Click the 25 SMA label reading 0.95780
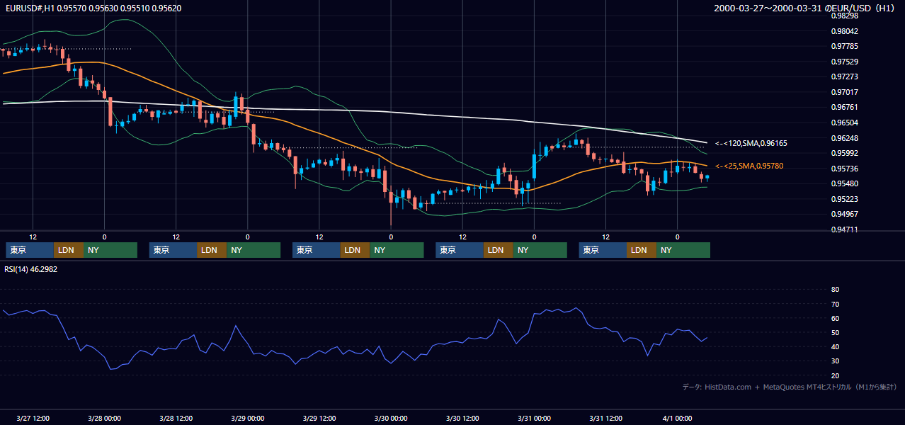The width and height of the screenshot is (905, 425). coord(749,166)
